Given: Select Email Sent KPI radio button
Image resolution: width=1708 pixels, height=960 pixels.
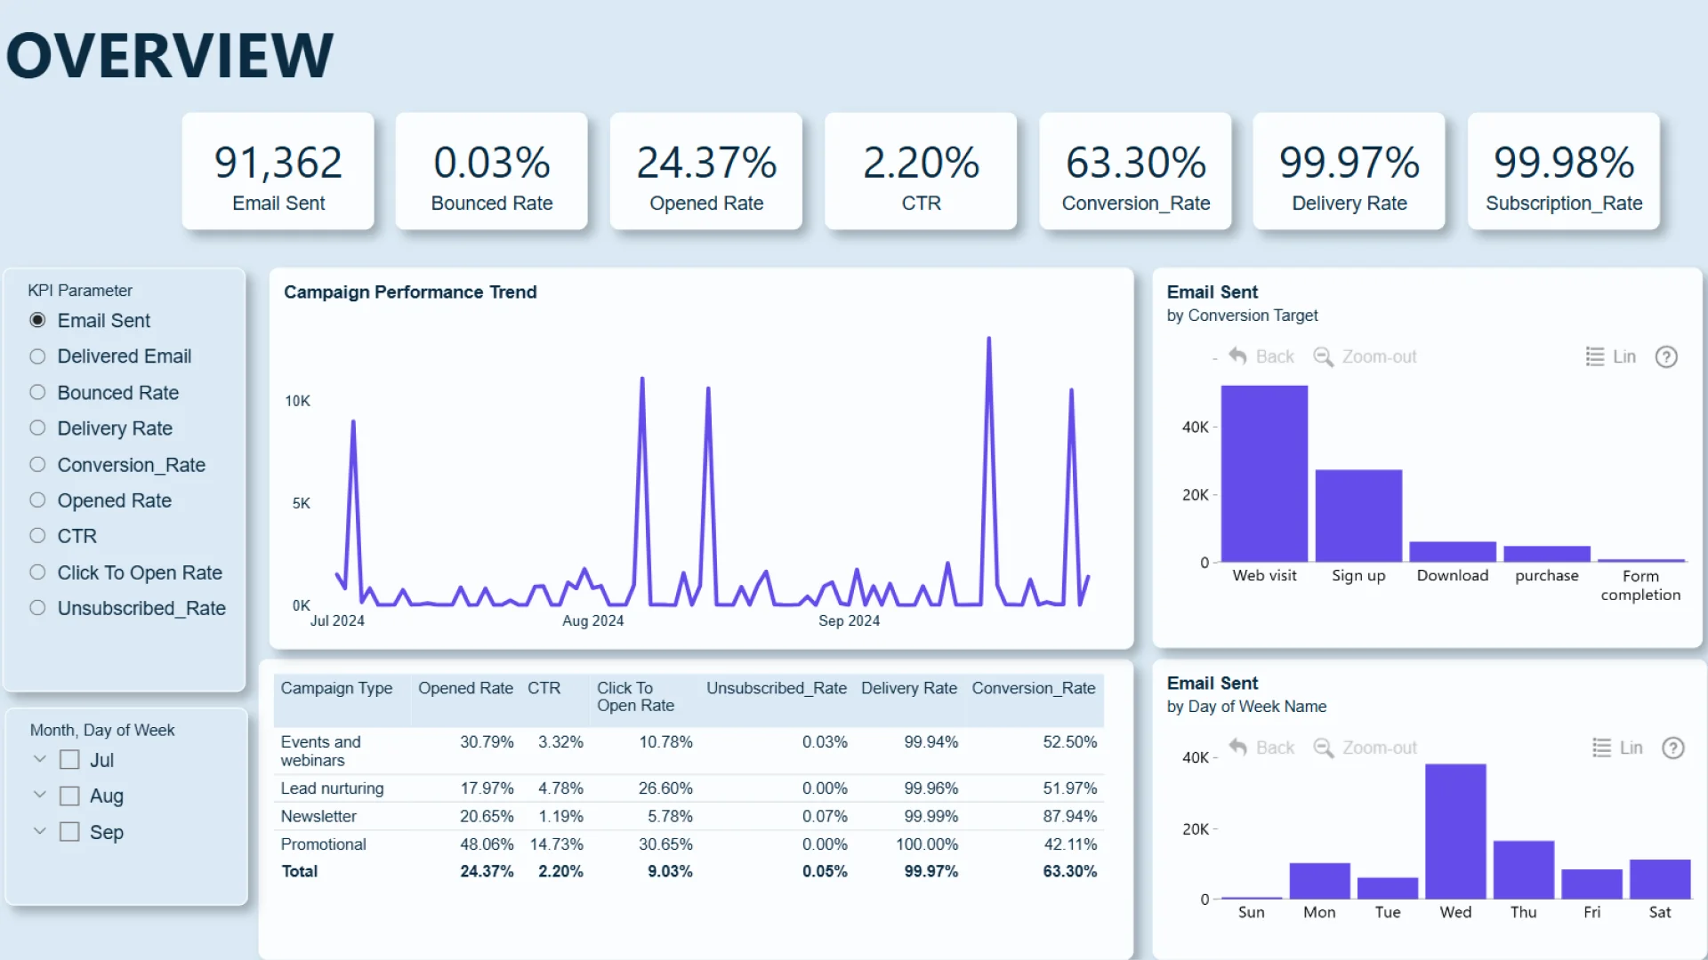Looking at the screenshot, I should click(x=37, y=320).
